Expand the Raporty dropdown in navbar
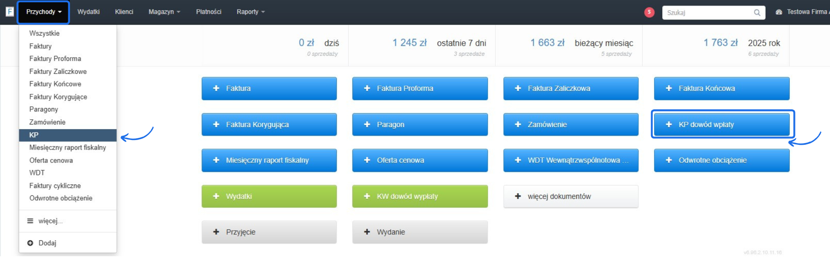 coord(251,12)
